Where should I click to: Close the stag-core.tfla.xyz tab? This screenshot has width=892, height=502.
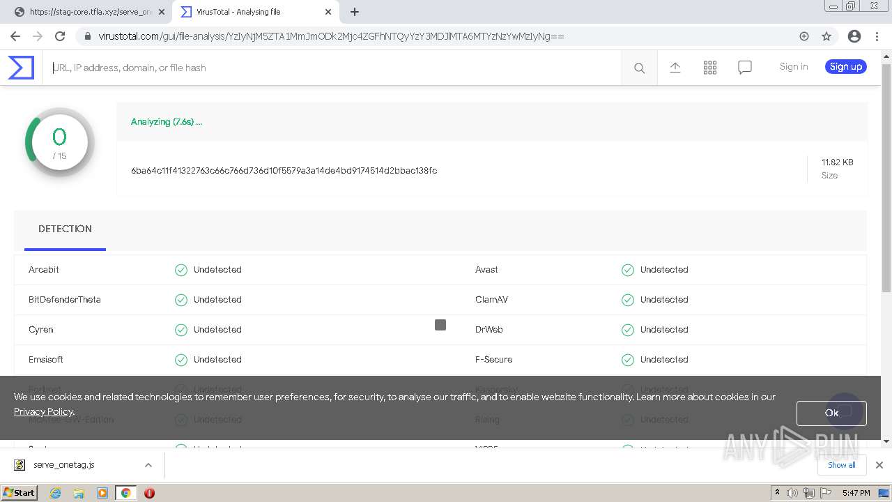point(162,12)
